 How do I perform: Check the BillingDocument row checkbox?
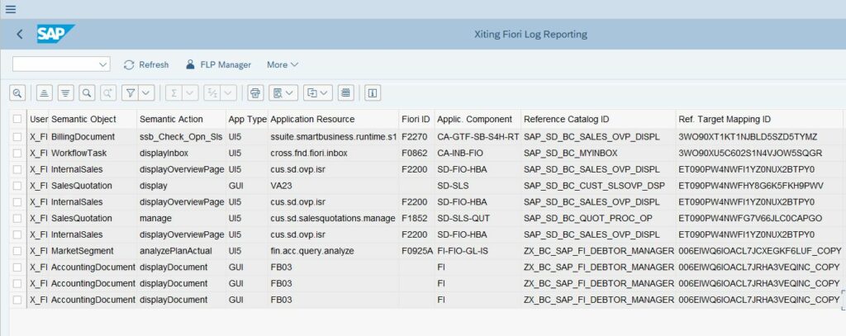17,137
